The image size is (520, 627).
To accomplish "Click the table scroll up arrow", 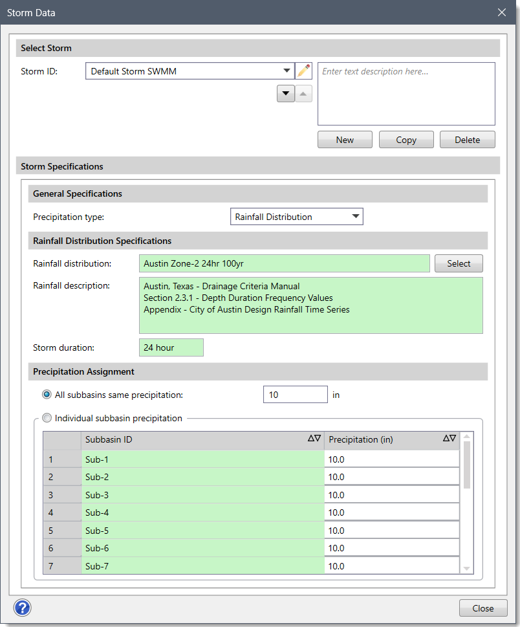I will click(x=466, y=436).
